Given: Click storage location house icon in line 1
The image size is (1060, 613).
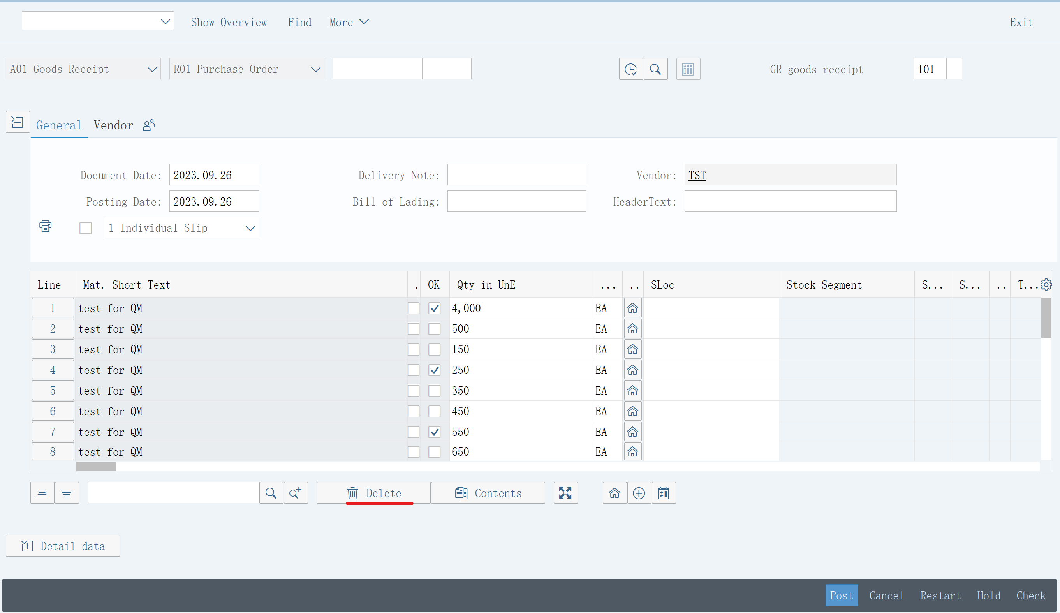Looking at the screenshot, I should (632, 308).
